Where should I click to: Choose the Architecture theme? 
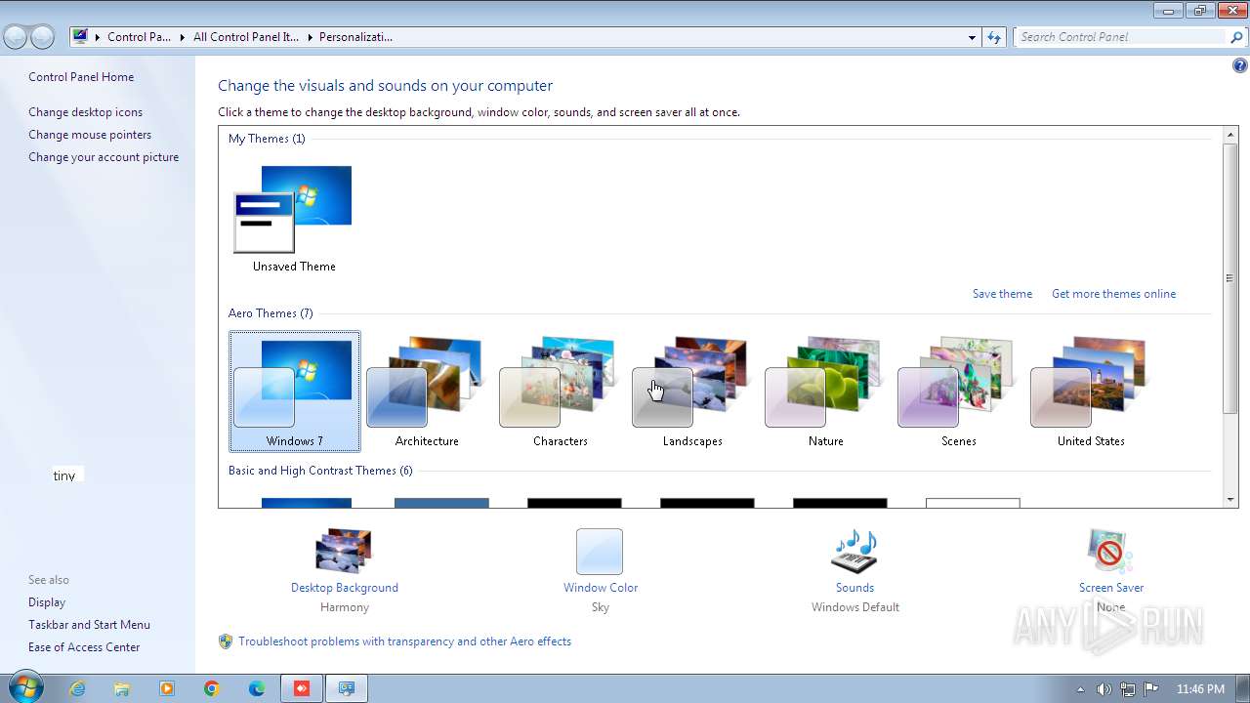427,392
